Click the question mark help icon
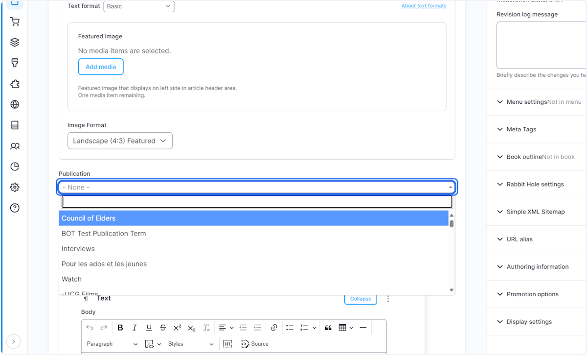Image resolution: width=587 pixels, height=355 pixels. click(15, 208)
